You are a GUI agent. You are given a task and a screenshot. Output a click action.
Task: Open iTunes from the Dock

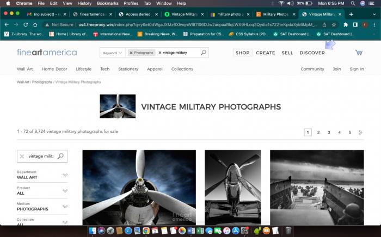pos(227,230)
